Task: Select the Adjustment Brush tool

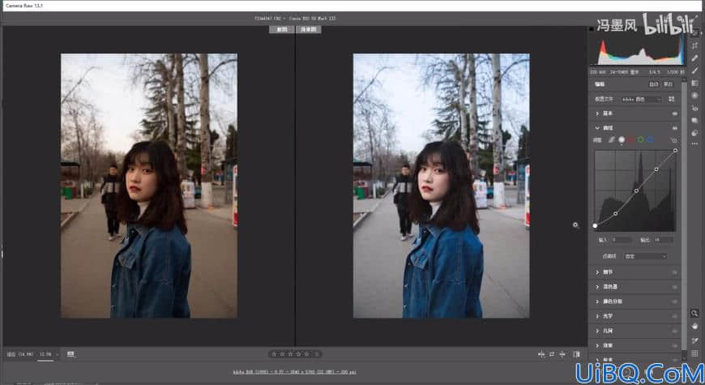Action: click(x=694, y=71)
